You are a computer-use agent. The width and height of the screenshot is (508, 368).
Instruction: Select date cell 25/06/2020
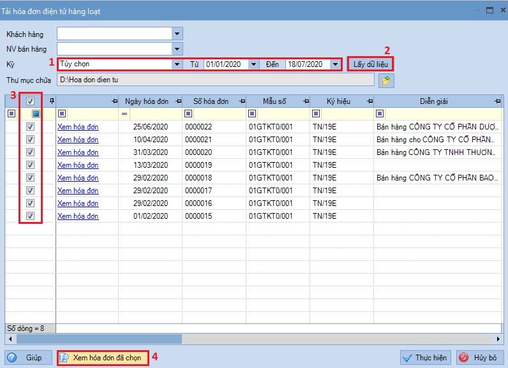151,126
